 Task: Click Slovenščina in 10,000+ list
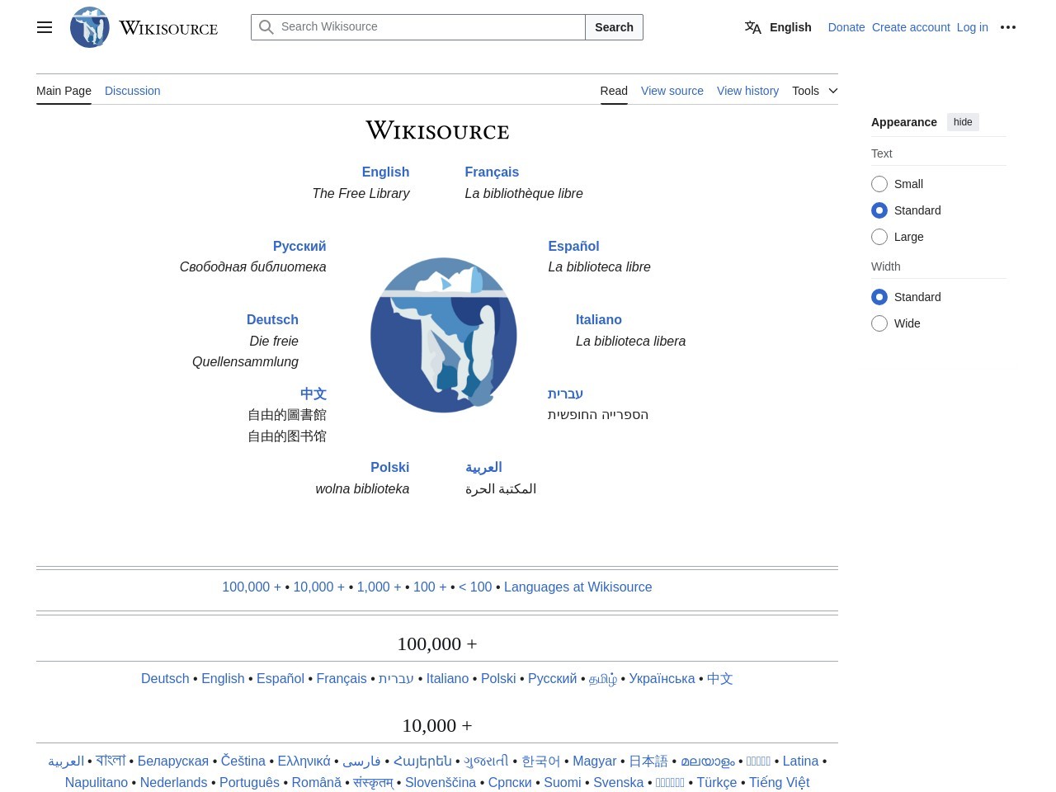[441, 782]
